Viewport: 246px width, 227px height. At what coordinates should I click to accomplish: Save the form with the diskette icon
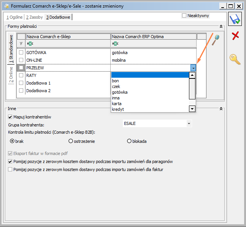click(x=235, y=19)
